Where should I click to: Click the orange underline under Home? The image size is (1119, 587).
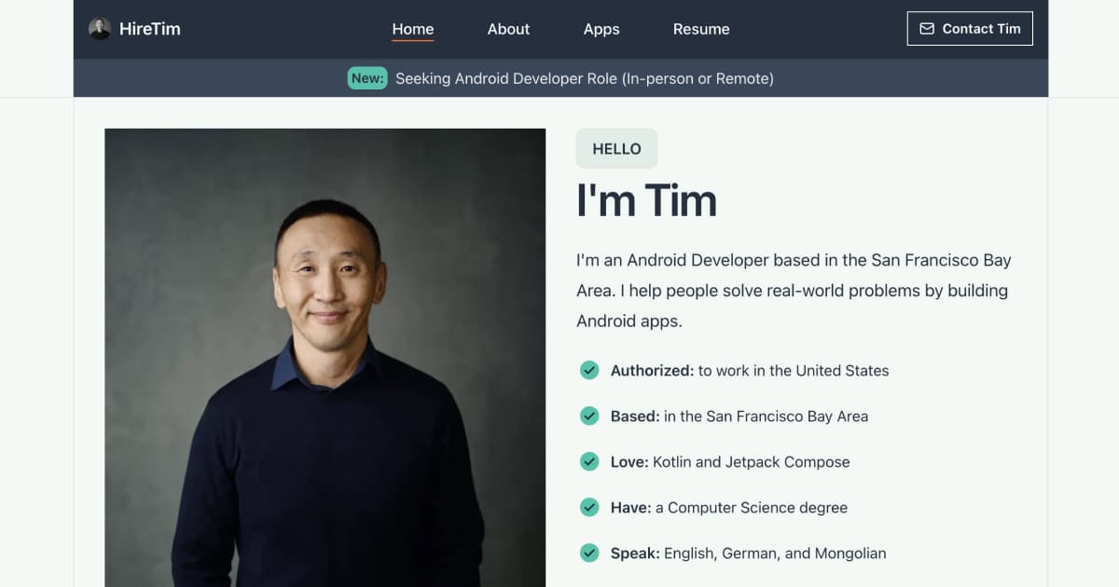[x=412, y=41]
